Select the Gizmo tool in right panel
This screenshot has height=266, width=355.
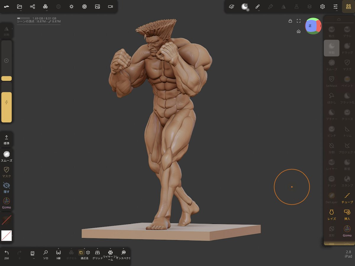pyautogui.click(x=347, y=231)
